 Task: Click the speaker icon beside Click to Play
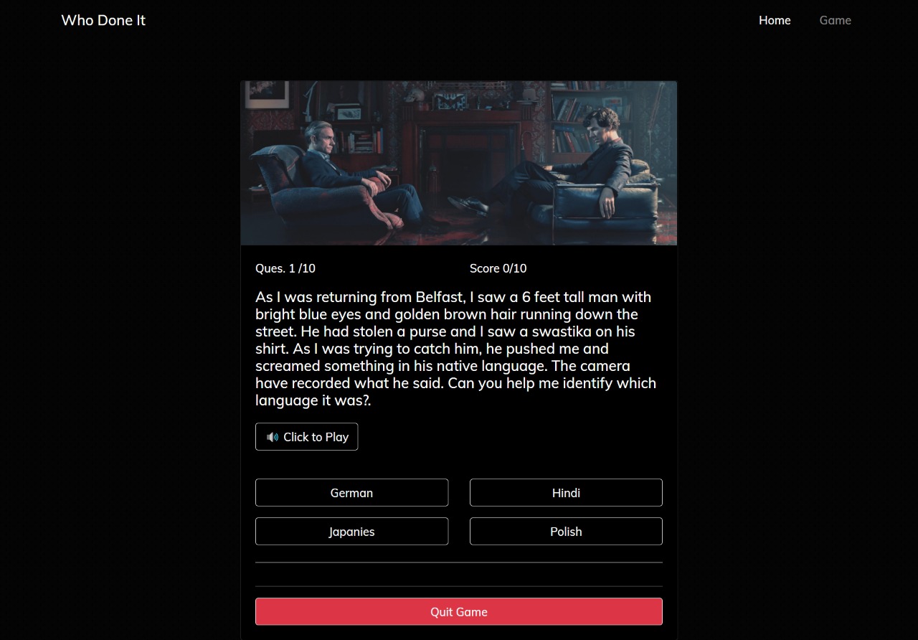pos(273,437)
